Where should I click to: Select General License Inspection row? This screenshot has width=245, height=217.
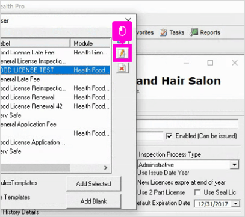pyautogui.click(x=55, y=61)
